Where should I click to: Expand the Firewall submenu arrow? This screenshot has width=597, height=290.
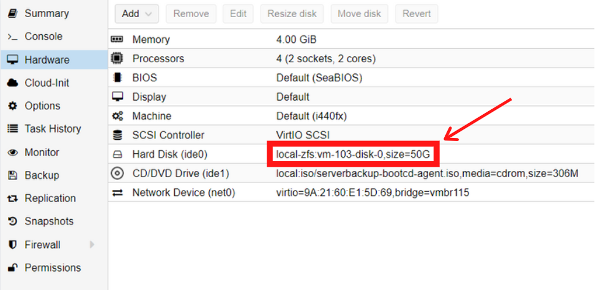point(92,245)
